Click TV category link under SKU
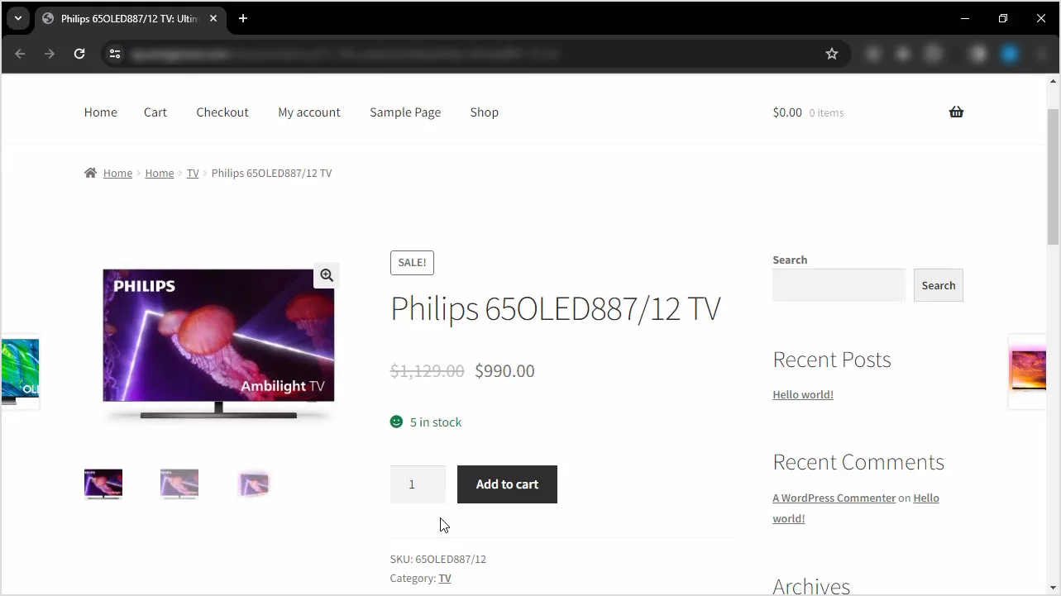Viewport: 1061px width, 596px height. pos(445,578)
